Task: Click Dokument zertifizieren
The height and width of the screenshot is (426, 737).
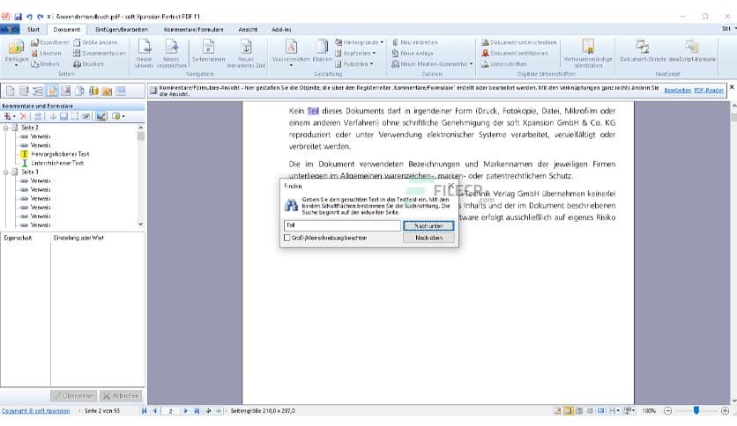Action: point(514,53)
